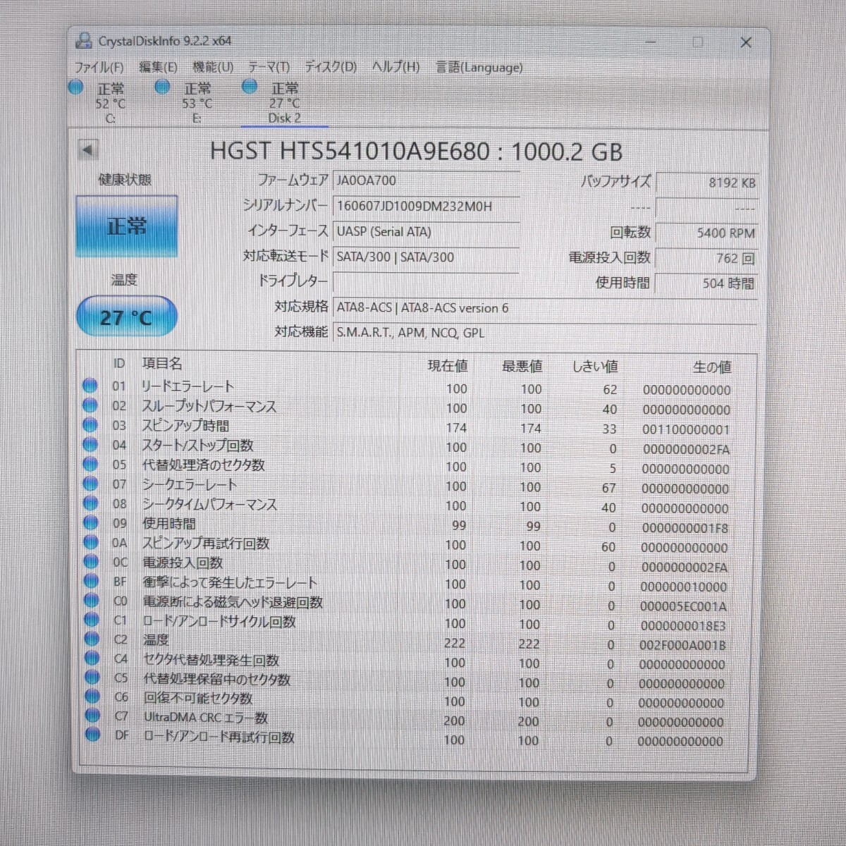Maximize the CrystalDiskInfo window
846x846 pixels.
click(x=697, y=42)
